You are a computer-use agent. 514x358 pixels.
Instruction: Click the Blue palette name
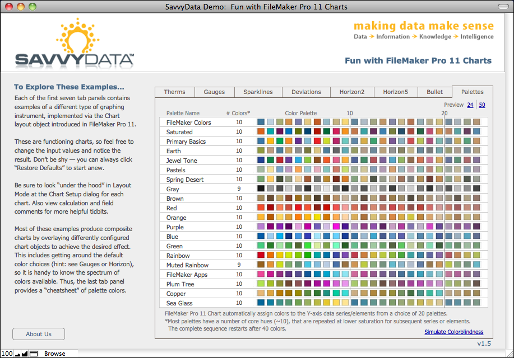[172, 236]
